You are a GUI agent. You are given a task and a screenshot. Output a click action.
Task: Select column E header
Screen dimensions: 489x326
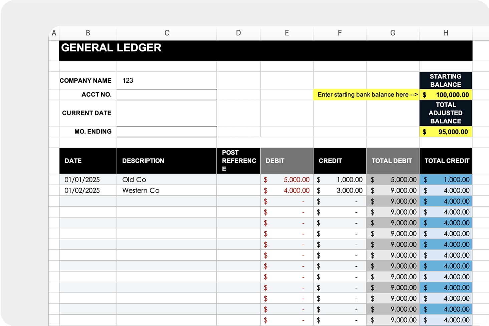[286, 33]
